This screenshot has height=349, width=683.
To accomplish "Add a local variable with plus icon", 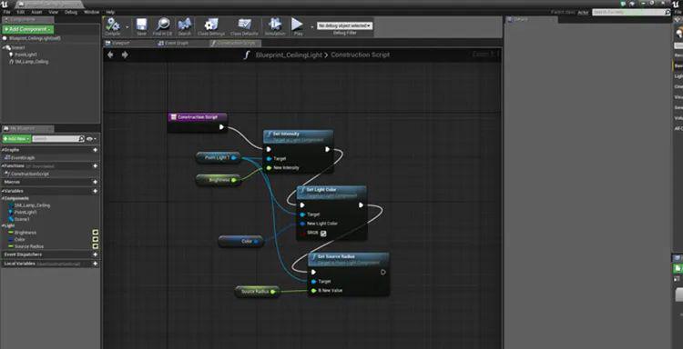I will click(95, 264).
